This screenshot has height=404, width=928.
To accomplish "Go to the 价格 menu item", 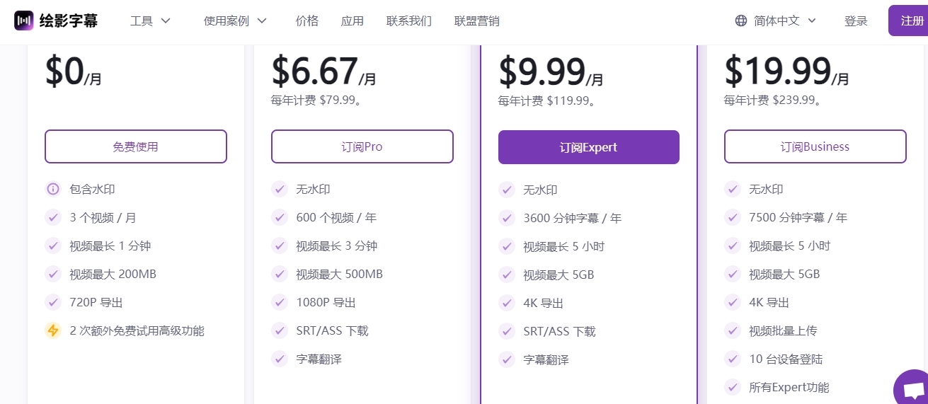I will click(307, 21).
